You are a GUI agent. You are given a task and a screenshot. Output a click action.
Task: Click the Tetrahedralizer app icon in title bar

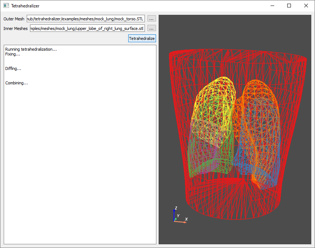coord(6,6)
